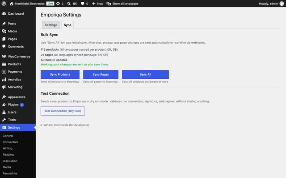Open Permalinks settings submenu item
This screenshot has height=178, width=286.
pyautogui.click(x=10, y=174)
